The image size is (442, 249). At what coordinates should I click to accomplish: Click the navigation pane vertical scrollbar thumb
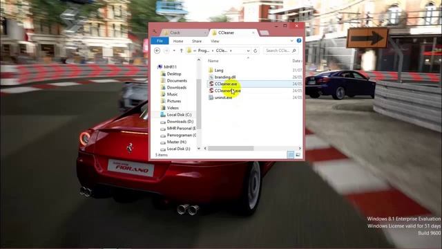point(199,104)
